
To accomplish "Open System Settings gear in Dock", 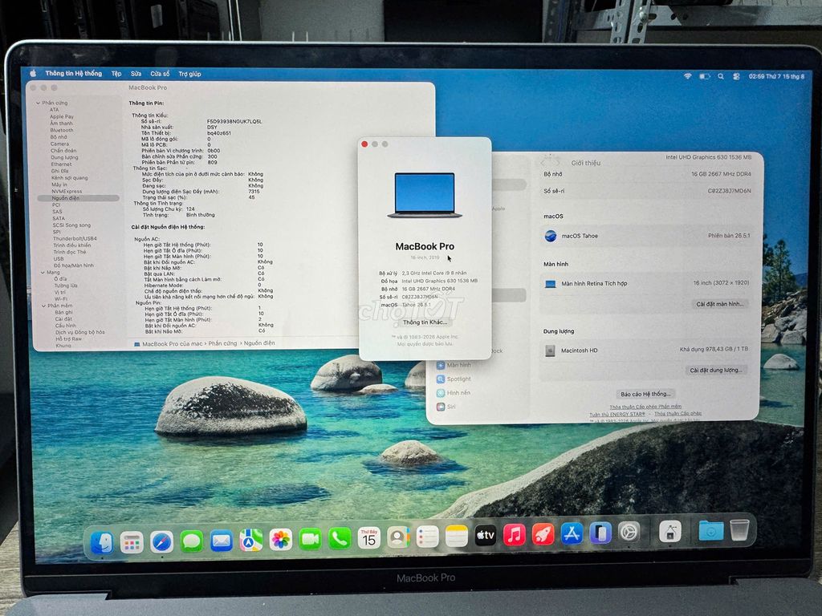I will pos(629,533).
